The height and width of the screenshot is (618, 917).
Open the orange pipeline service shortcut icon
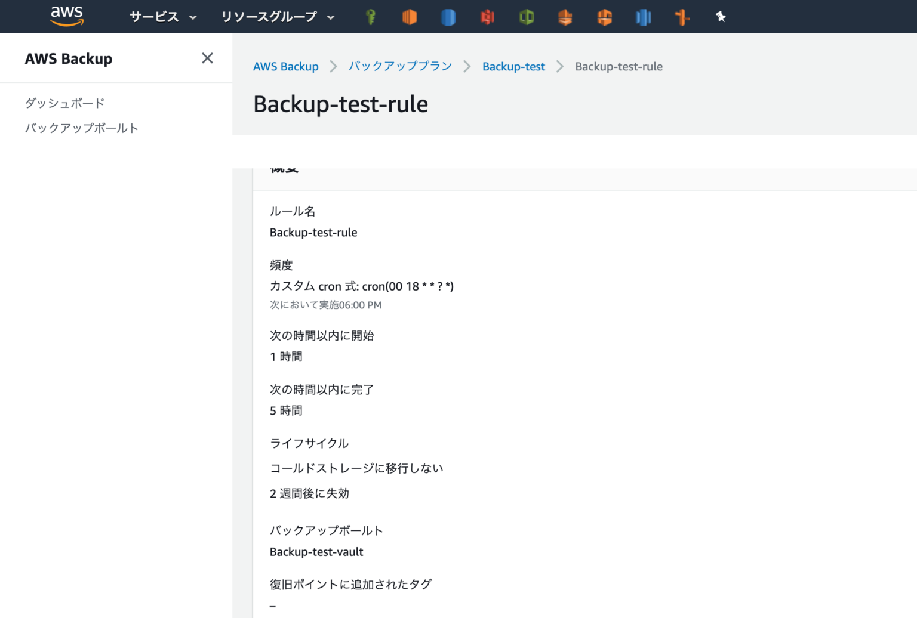click(682, 16)
